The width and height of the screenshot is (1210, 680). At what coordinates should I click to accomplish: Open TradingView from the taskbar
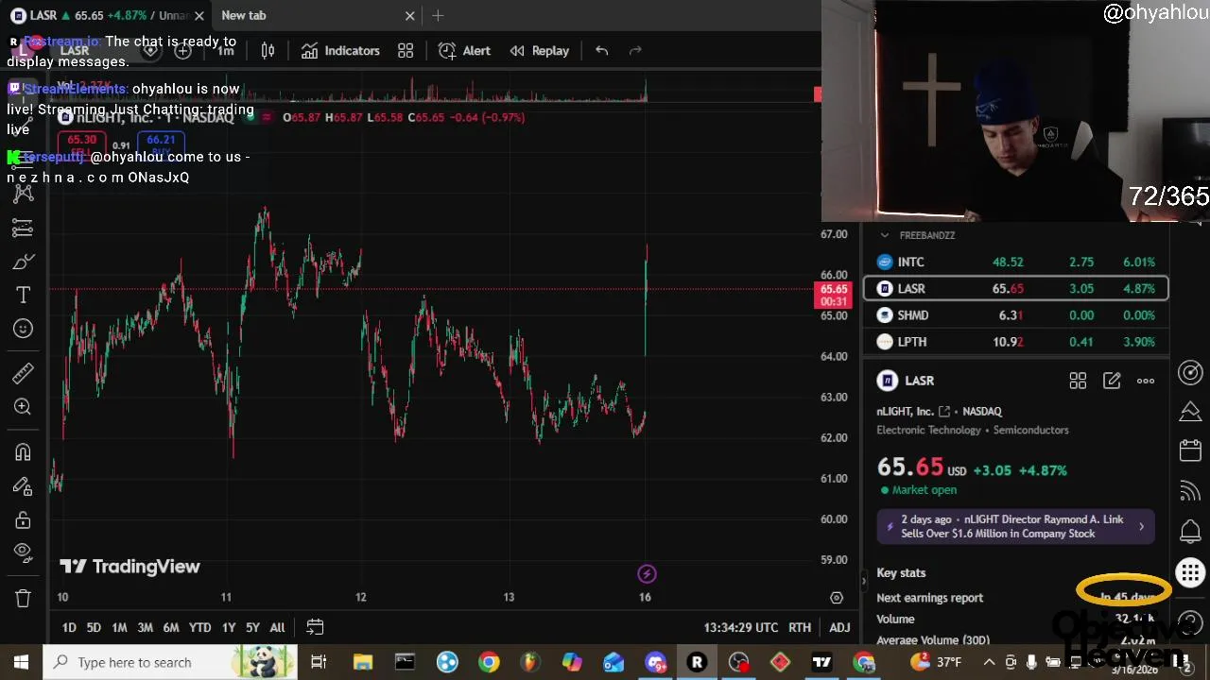pos(821,662)
